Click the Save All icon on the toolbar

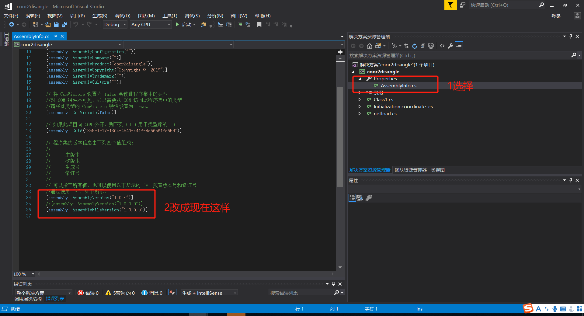click(64, 24)
